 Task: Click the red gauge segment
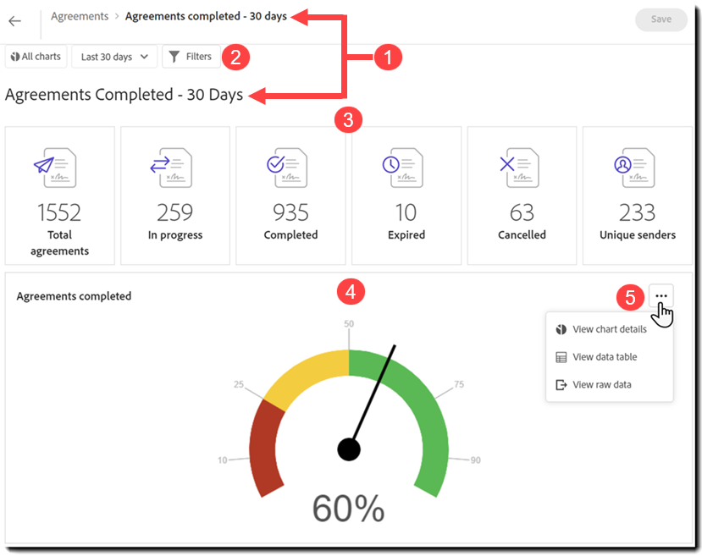click(265, 449)
